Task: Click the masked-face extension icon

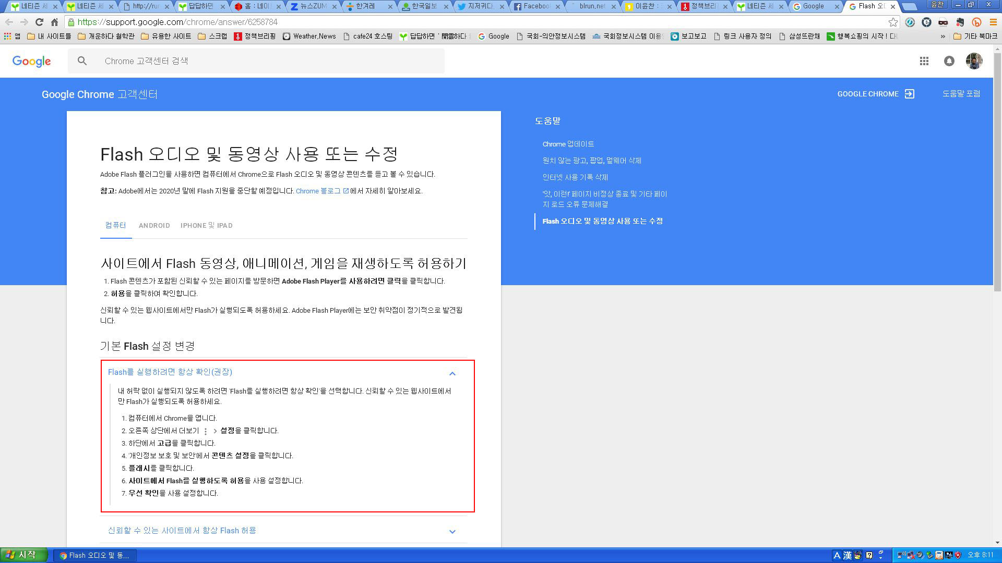Action: 943,22
